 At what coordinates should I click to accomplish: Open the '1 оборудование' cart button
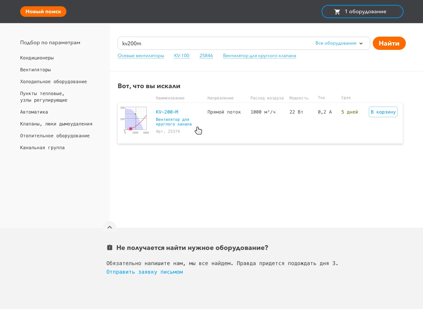[363, 12]
